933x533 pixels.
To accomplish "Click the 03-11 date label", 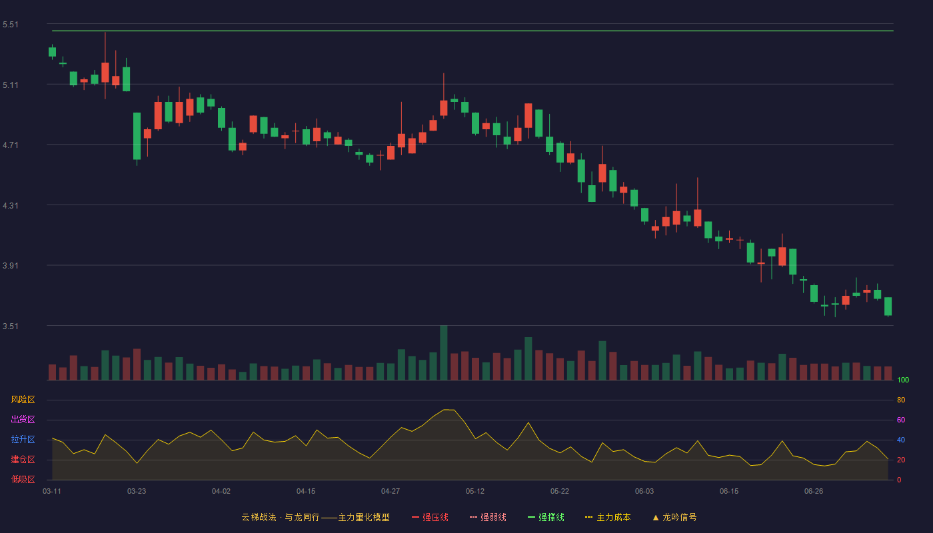I will 52,492.
